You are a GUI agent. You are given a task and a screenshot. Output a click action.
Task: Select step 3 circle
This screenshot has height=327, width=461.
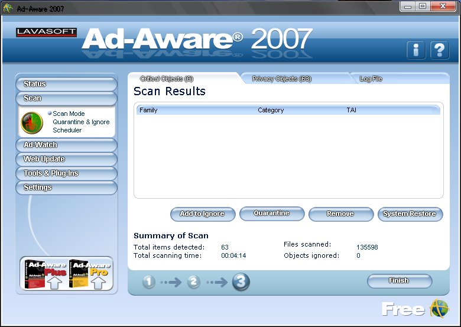[x=241, y=281]
